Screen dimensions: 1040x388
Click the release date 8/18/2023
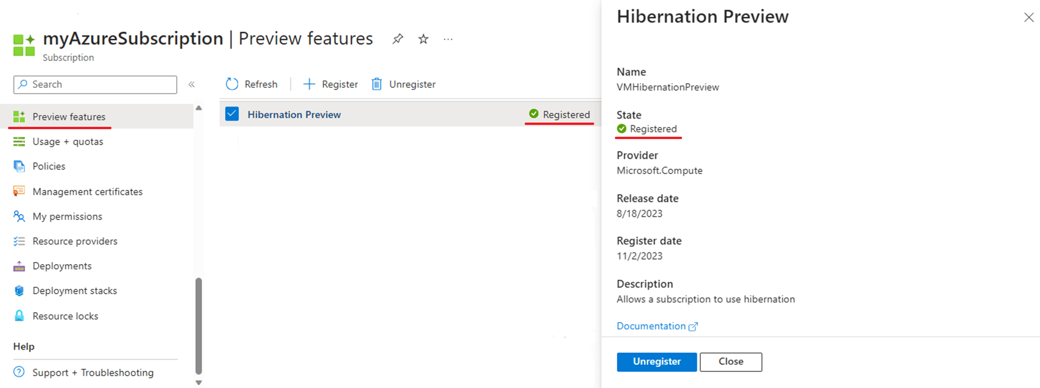tap(639, 214)
